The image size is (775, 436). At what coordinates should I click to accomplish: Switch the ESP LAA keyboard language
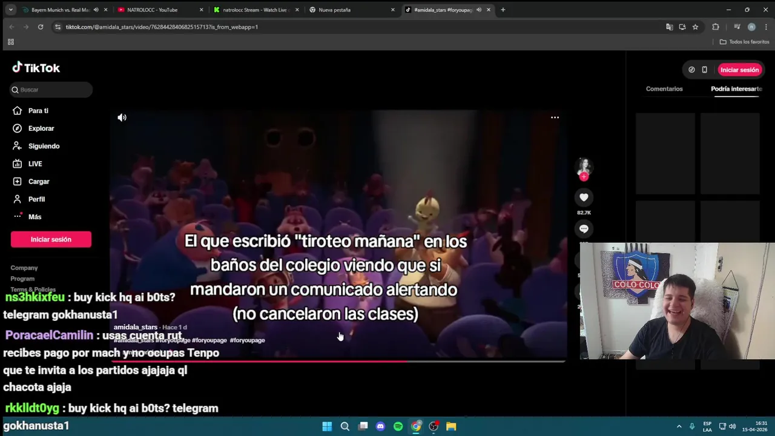(707, 426)
